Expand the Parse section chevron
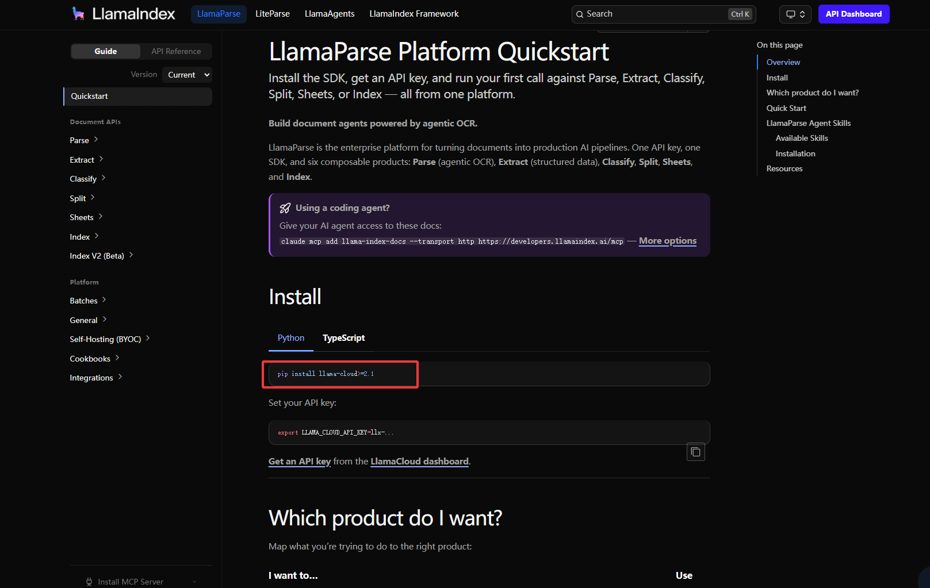Viewport: 930px width, 588px height. (96, 140)
